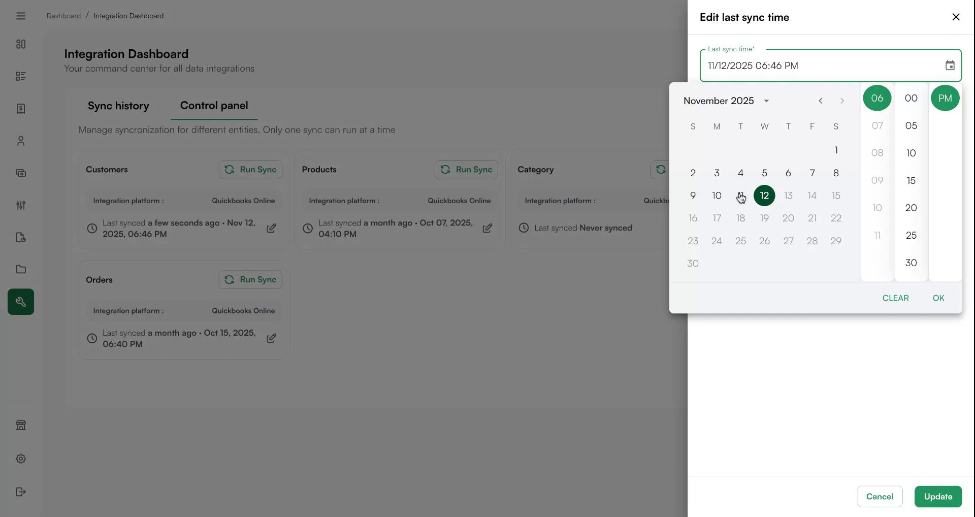
Task: Click the calendar icon in Last sync time field
Action: 950,65
